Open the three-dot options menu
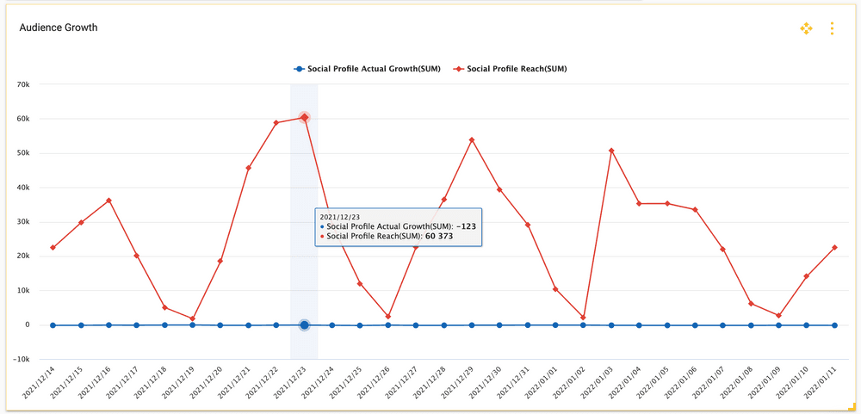This screenshot has height=414, width=861. [832, 28]
